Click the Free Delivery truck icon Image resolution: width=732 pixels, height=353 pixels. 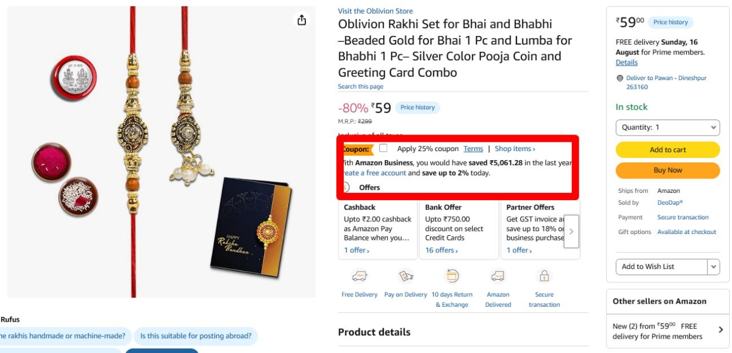coord(359,276)
